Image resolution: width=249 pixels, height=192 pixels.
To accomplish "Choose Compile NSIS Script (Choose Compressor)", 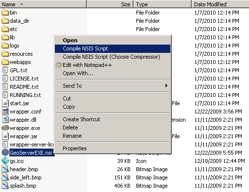I will coord(113,57).
